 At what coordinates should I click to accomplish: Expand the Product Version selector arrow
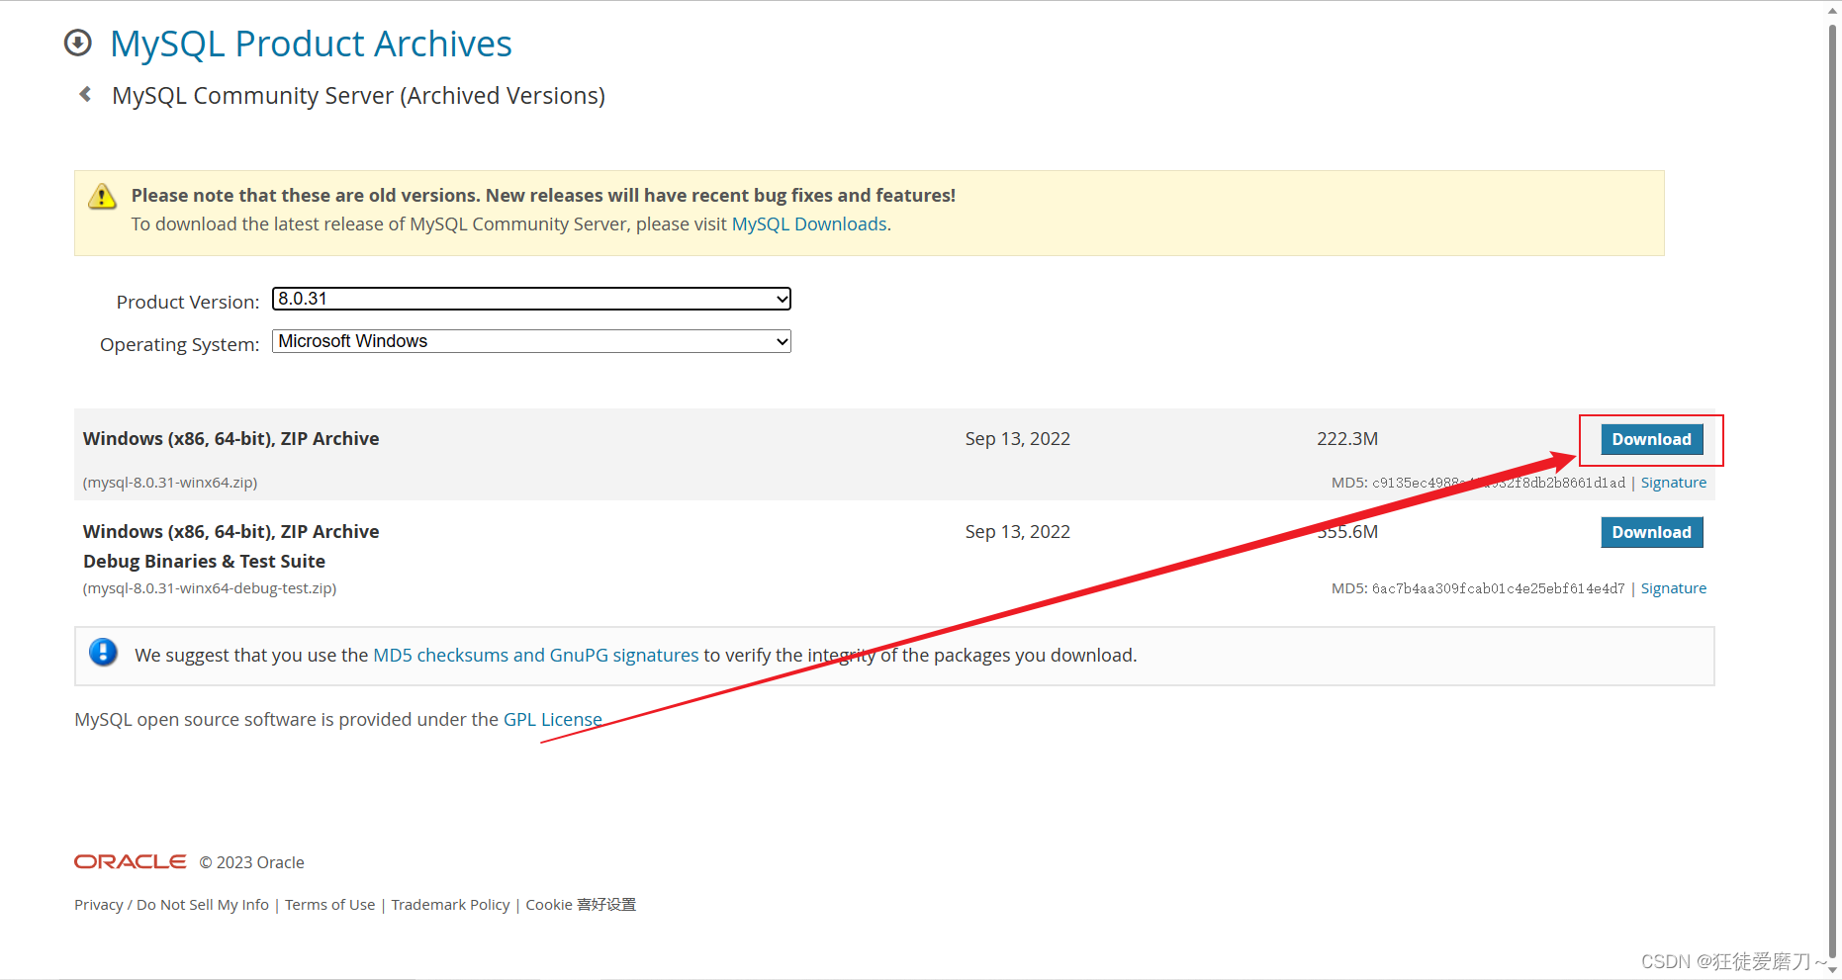click(x=782, y=299)
